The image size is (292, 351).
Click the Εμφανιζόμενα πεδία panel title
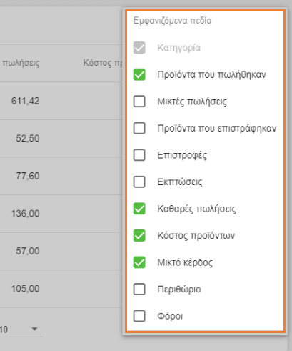172,21
